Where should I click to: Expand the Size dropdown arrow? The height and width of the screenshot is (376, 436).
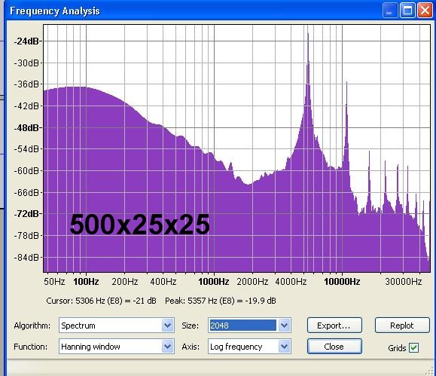(x=284, y=325)
